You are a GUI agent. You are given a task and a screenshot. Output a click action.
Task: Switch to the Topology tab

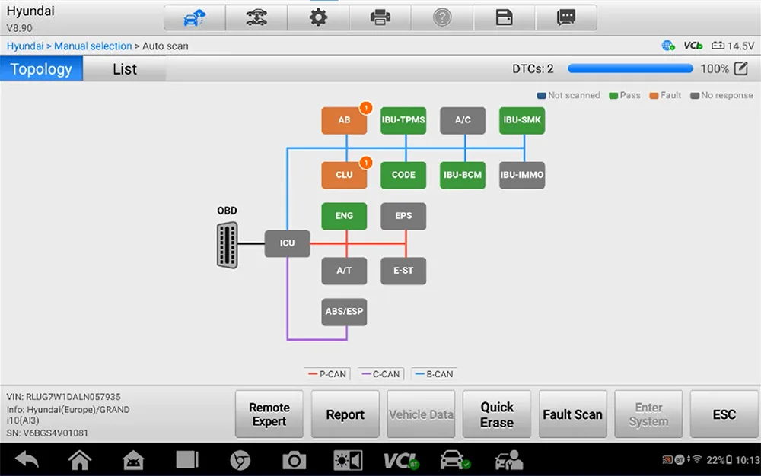click(x=41, y=69)
